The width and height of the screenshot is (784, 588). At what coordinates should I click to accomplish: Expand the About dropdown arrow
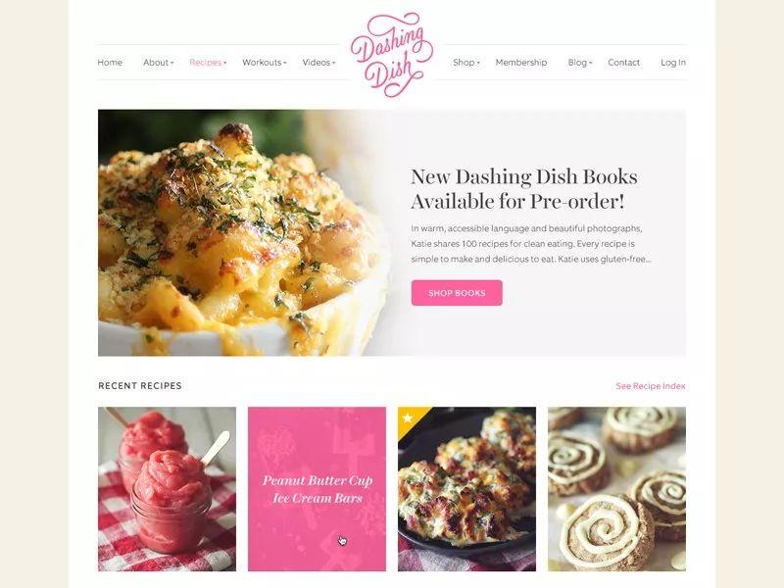pos(172,63)
